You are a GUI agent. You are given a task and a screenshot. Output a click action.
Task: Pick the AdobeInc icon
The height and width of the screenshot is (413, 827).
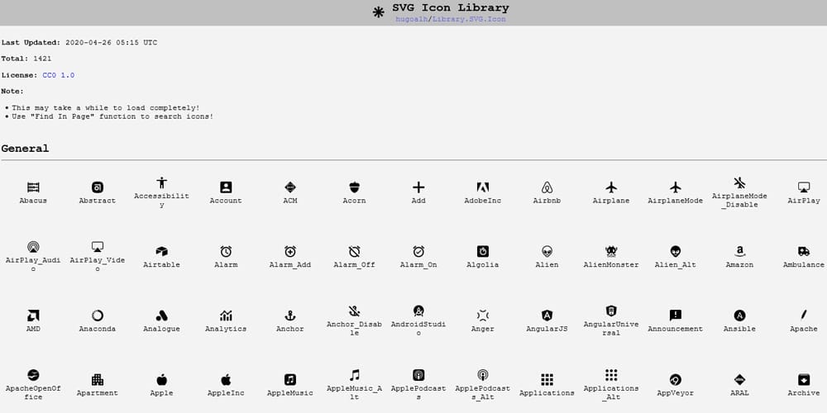tap(483, 187)
